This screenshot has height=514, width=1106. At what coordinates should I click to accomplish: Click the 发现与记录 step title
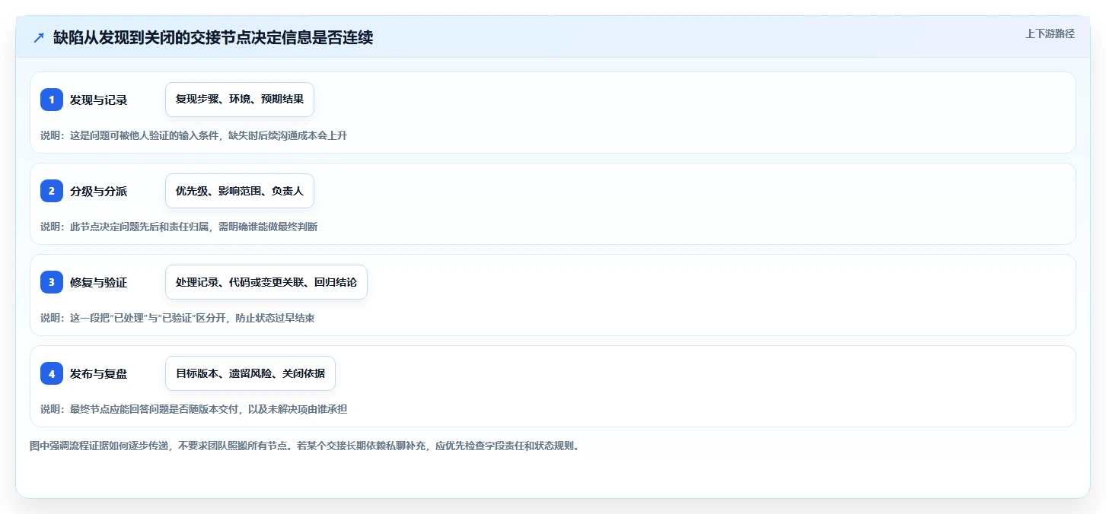tap(98, 100)
